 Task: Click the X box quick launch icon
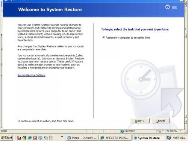(x=51, y=138)
